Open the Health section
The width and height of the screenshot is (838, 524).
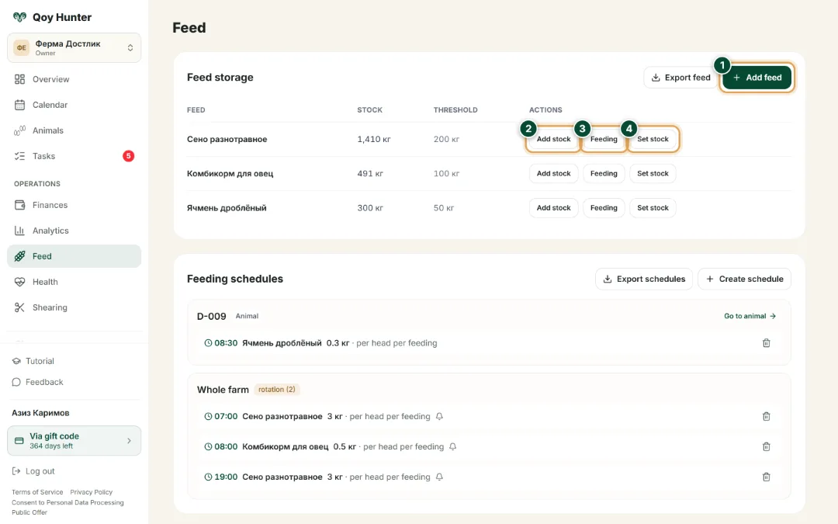tap(74, 282)
